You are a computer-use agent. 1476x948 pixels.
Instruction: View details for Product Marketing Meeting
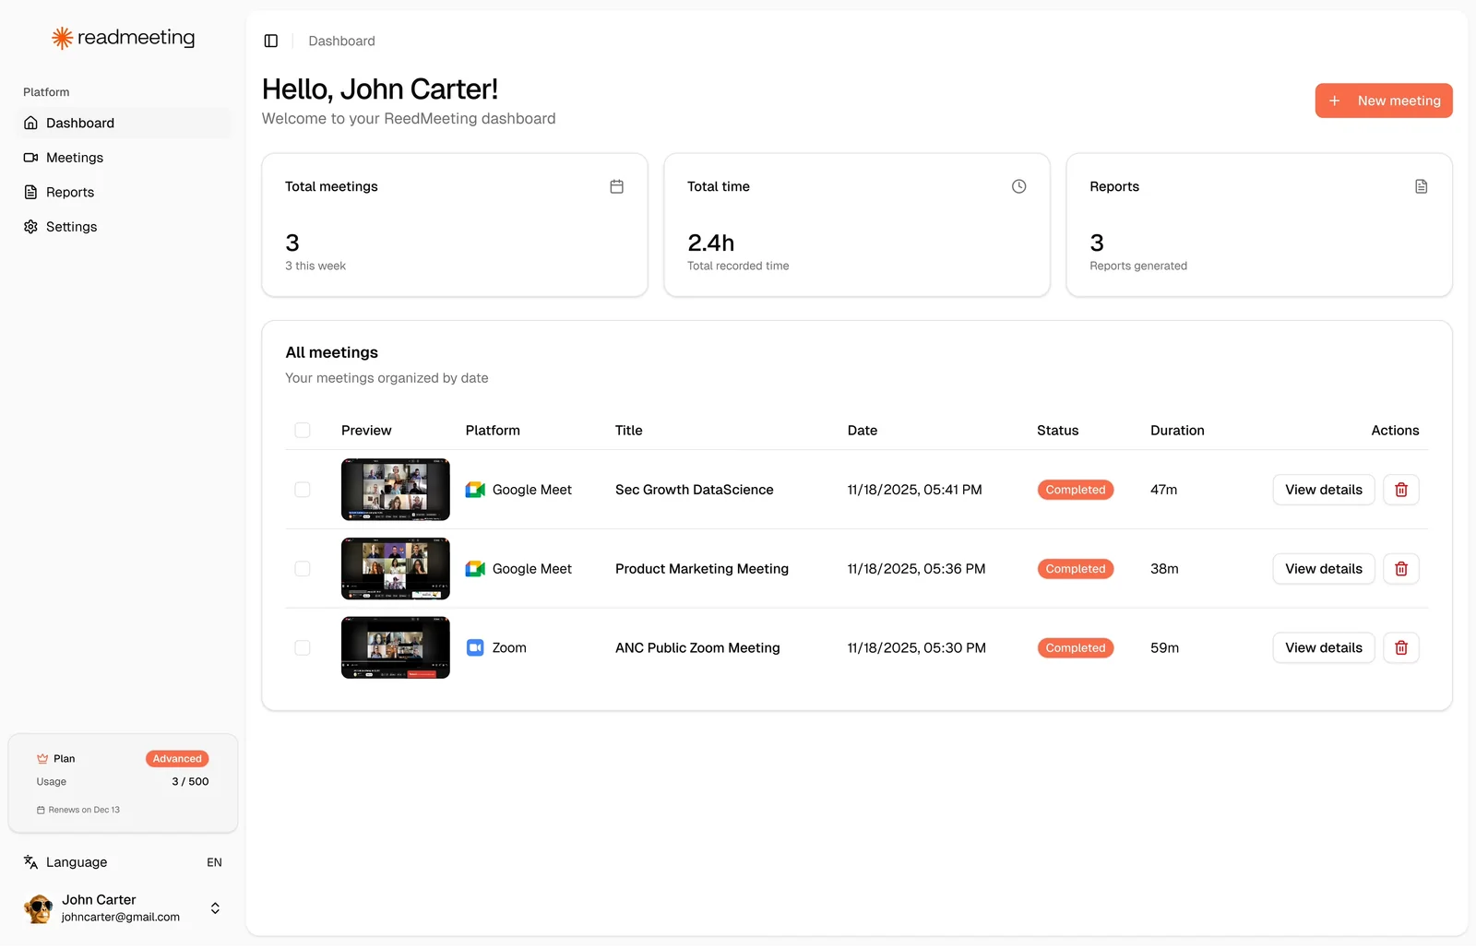[1323, 569]
